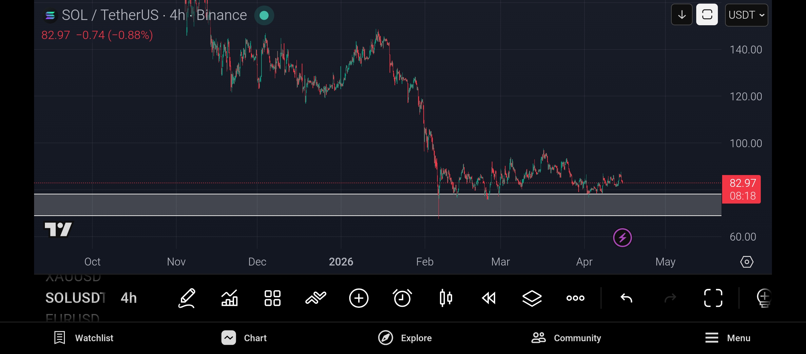Image resolution: width=806 pixels, height=354 pixels.
Task: Tap the add symbol plus icon
Action: tap(359, 298)
